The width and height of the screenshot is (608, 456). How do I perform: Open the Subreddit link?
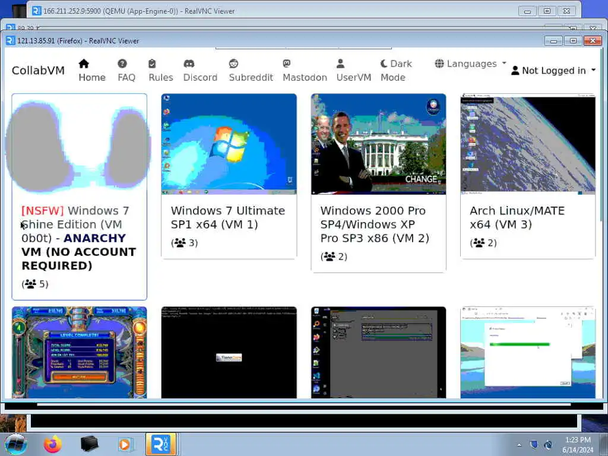[x=251, y=70]
